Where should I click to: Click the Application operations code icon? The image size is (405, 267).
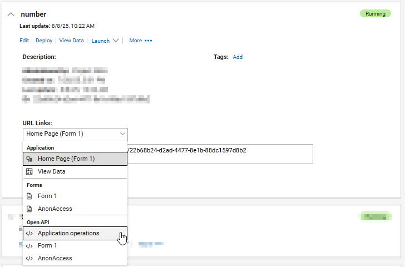29,233
